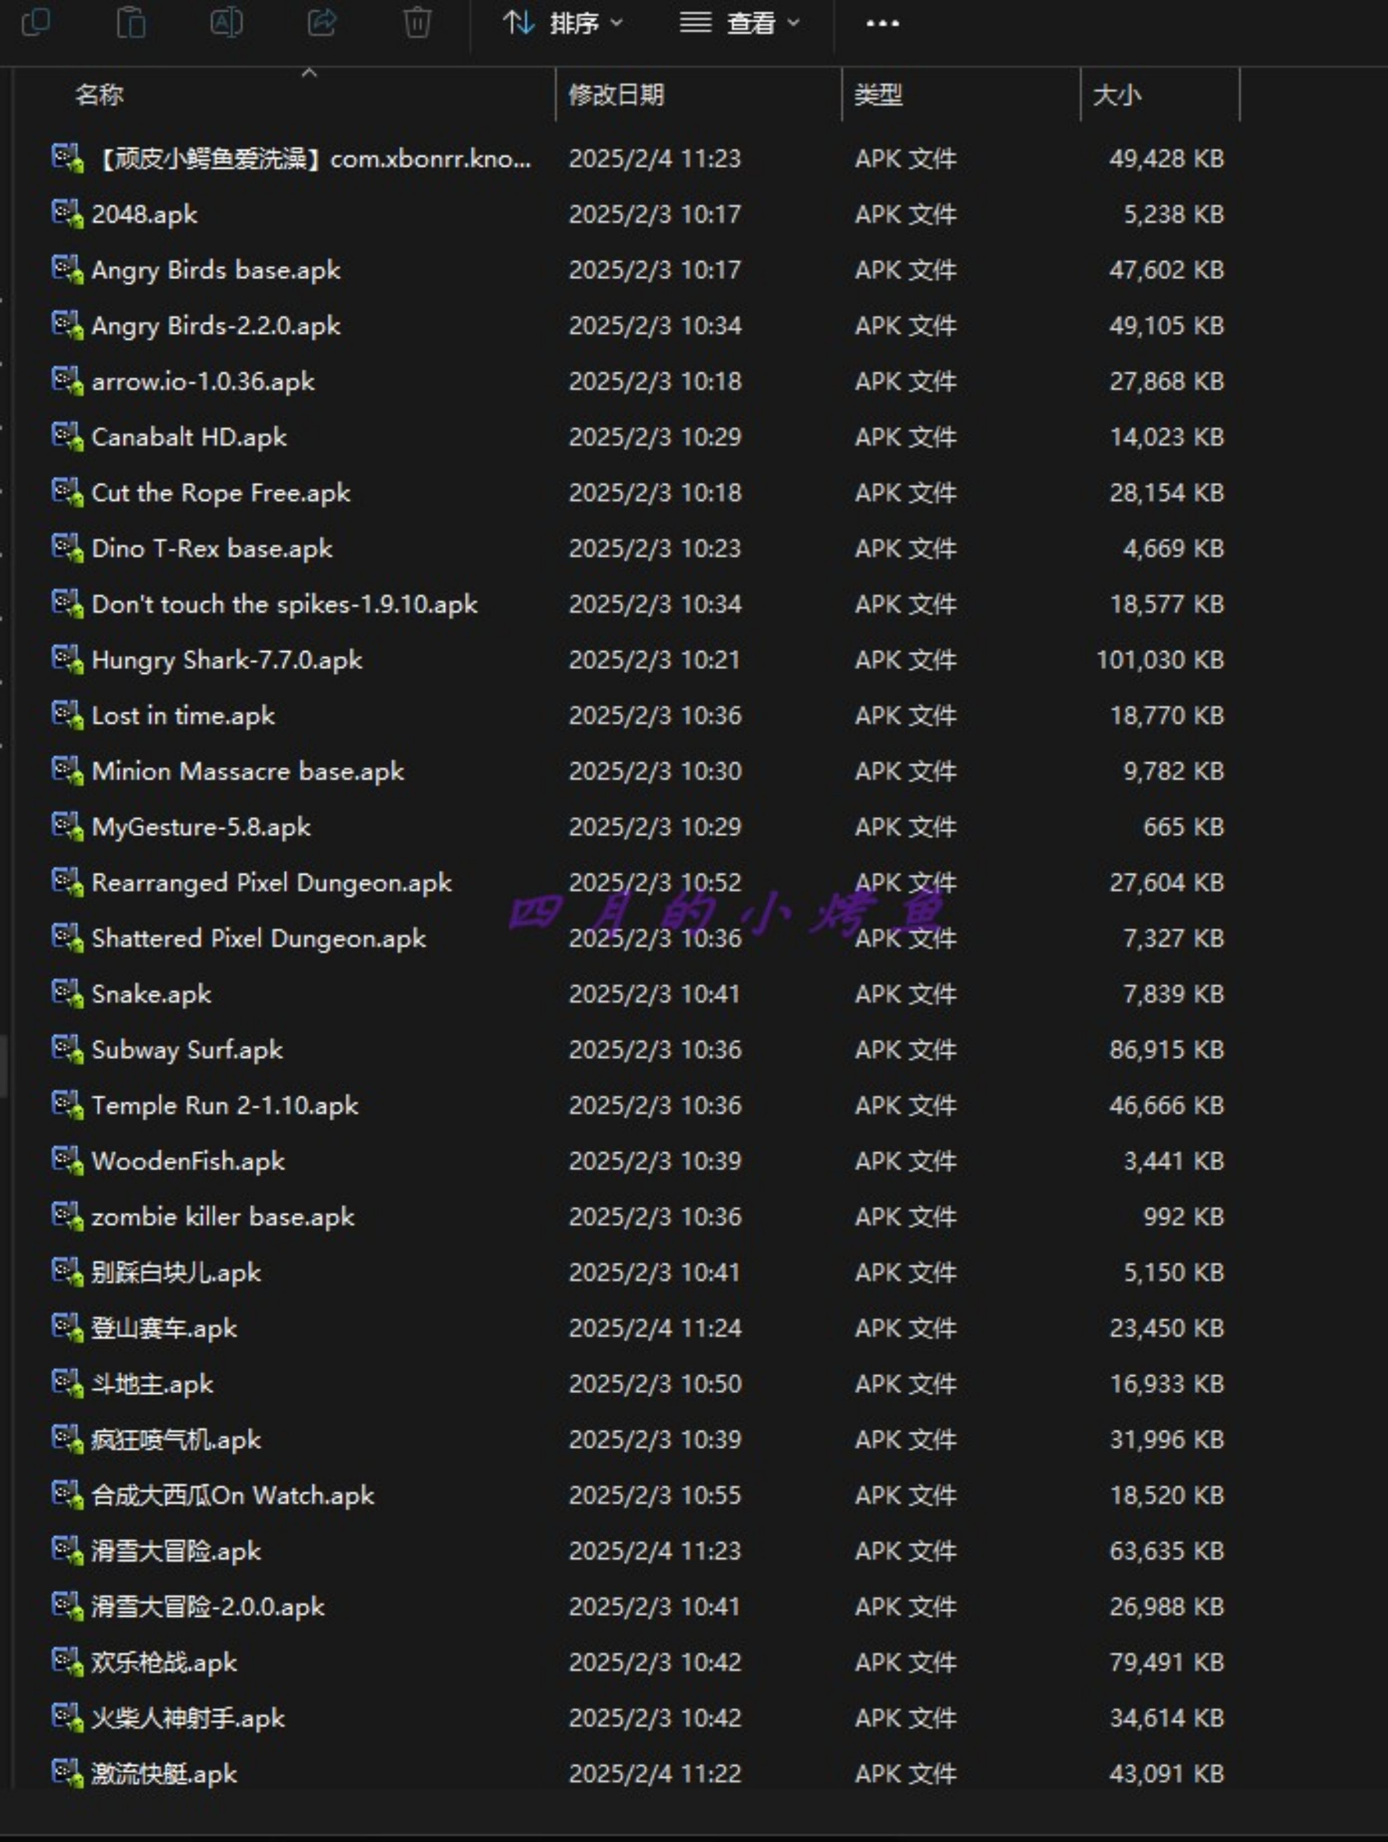Select file name Don't touch the spikes-1.9.10.apk
1388x1842 pixels.
point(285,604)
